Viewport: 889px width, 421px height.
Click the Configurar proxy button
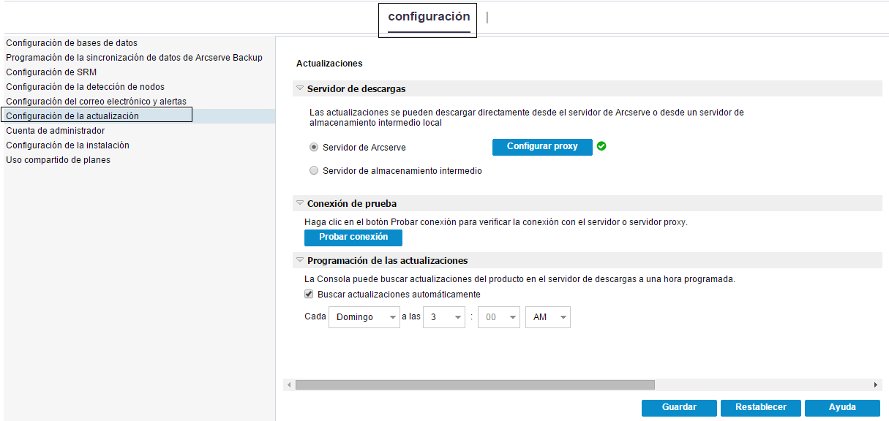[542, 147]
